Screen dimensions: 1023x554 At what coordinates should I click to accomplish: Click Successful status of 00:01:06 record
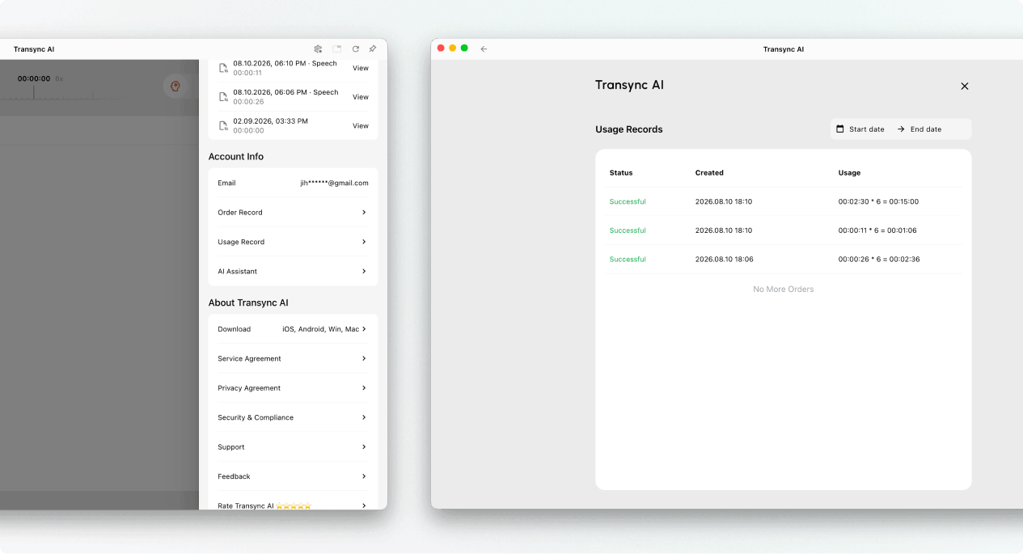point(628,230)
